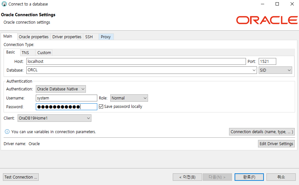The width and height of the screenshot is (299, 185).
Task: Click the DBeaver icon in the title bar
Action: (x=4, y=4)
